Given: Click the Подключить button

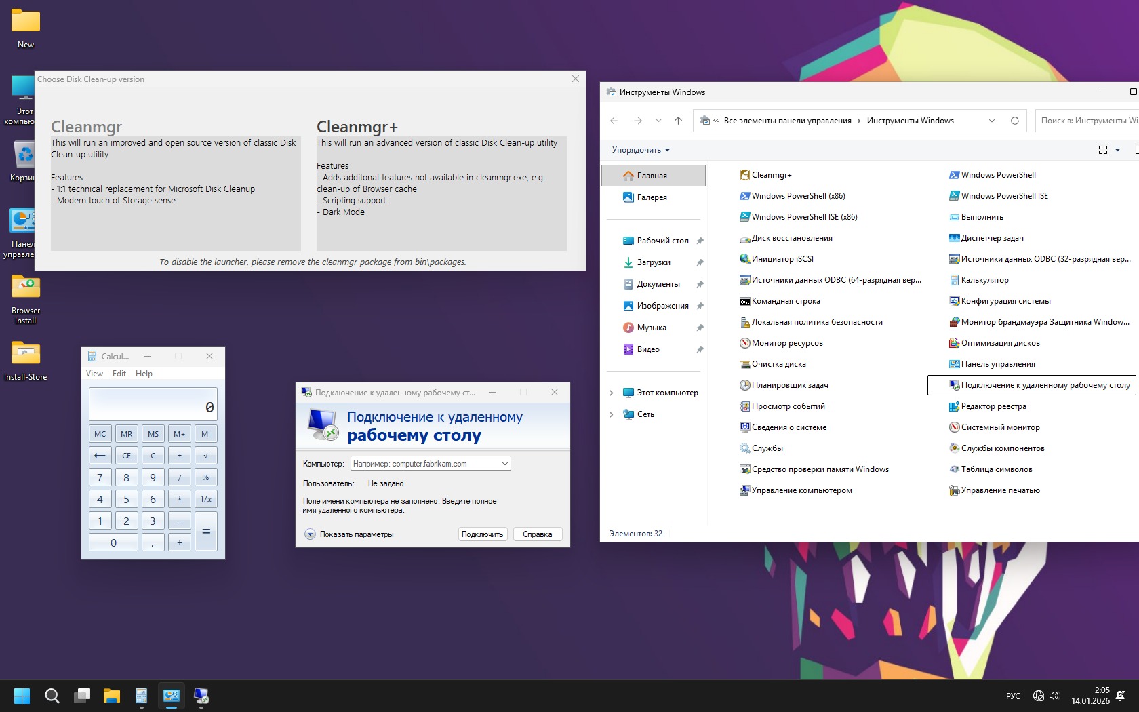Looking at the screenshot, I should pyautogui.click(x=482, y=534).
